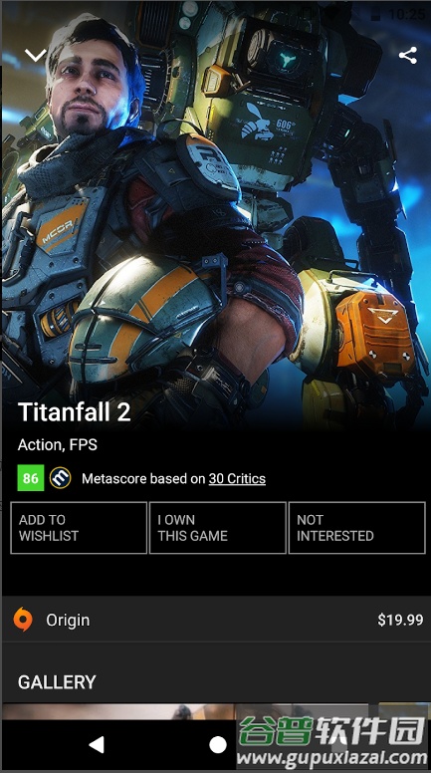Open the first gallery screenshot thumbnail
The height and width of the screenshot is (773, 431).
pyautogui.click(x=118, y=712)
